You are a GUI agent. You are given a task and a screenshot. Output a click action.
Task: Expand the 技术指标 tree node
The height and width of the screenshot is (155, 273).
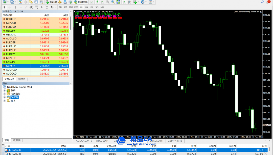click(x=4, y=94)
